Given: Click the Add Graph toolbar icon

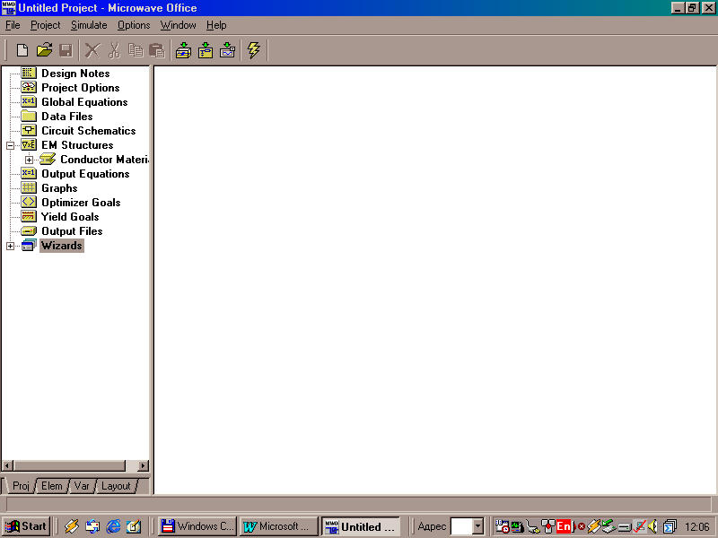Looking at the screenshot, I should tap(228, 50).
